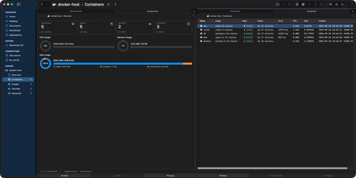356x178 pixels.
Task: Sort by the Image column header
Action: [x=227, y=21]
